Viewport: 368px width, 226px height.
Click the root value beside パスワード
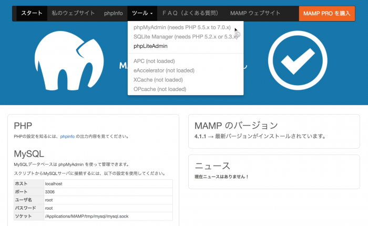tap(49, 209)
